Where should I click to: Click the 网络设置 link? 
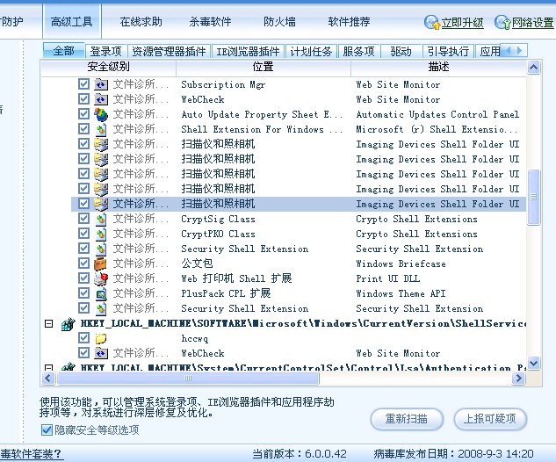tap(532, 23)
